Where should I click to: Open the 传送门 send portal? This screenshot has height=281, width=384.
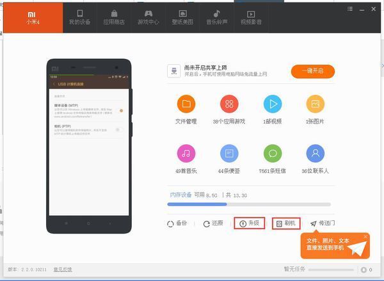pyautogui.click(x=323, y=223)
